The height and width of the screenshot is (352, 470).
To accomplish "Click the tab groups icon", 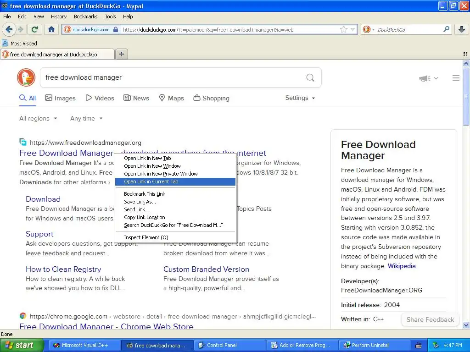I will coord(465,54).
